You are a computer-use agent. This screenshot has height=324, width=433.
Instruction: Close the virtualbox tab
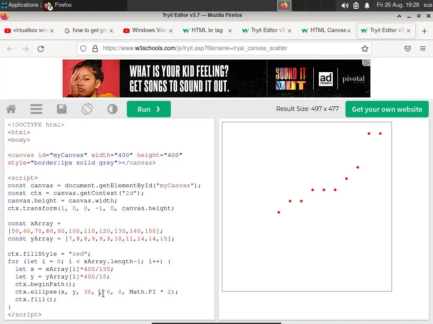52,30
